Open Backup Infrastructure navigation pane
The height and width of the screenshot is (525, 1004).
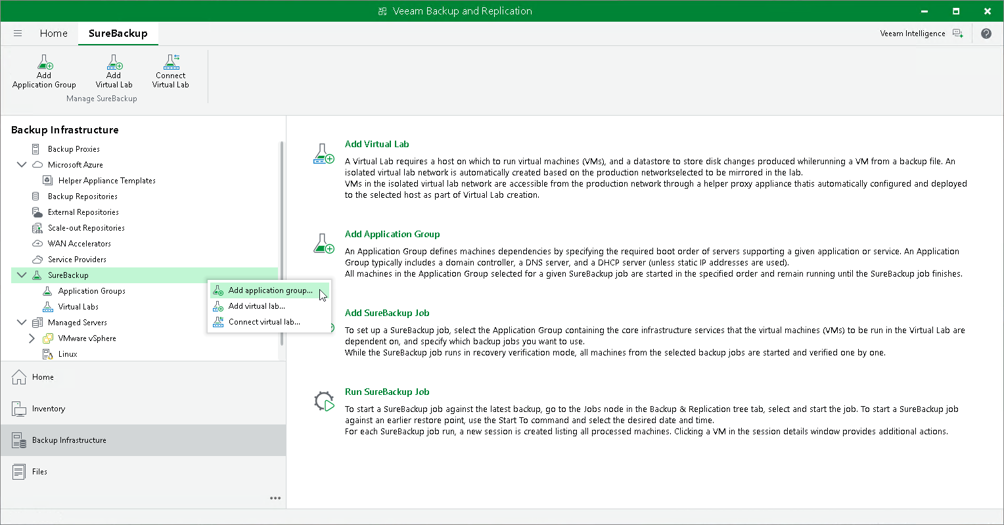[x=143, y=440]
